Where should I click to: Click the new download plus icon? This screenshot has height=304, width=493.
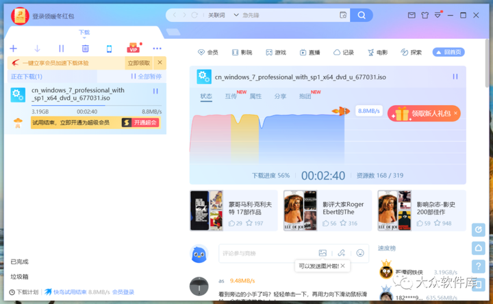click(x=13, y=49)
